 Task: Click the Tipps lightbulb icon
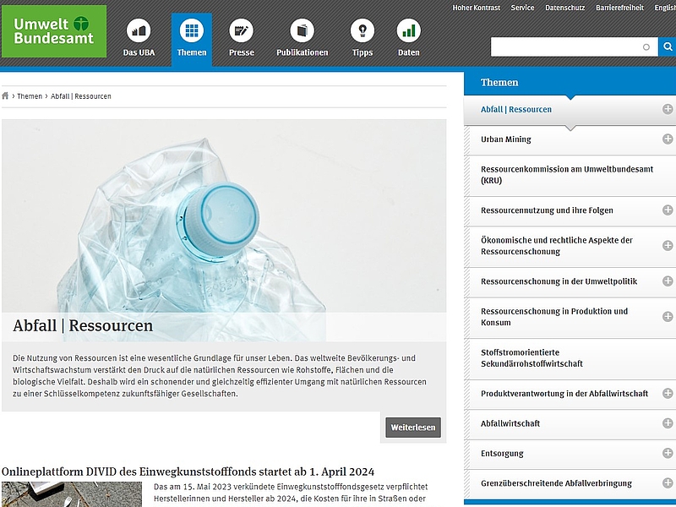pos(363,32)
